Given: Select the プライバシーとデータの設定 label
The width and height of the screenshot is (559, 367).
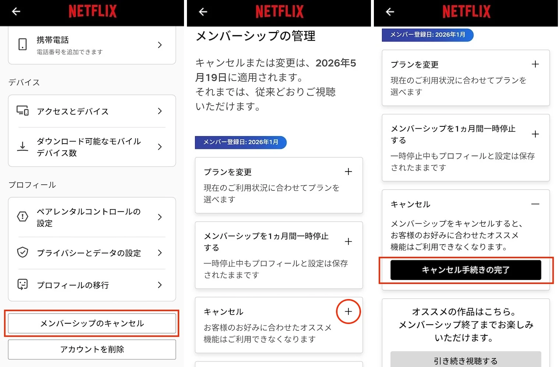Looking at the screenshot, I should point(89,253).
